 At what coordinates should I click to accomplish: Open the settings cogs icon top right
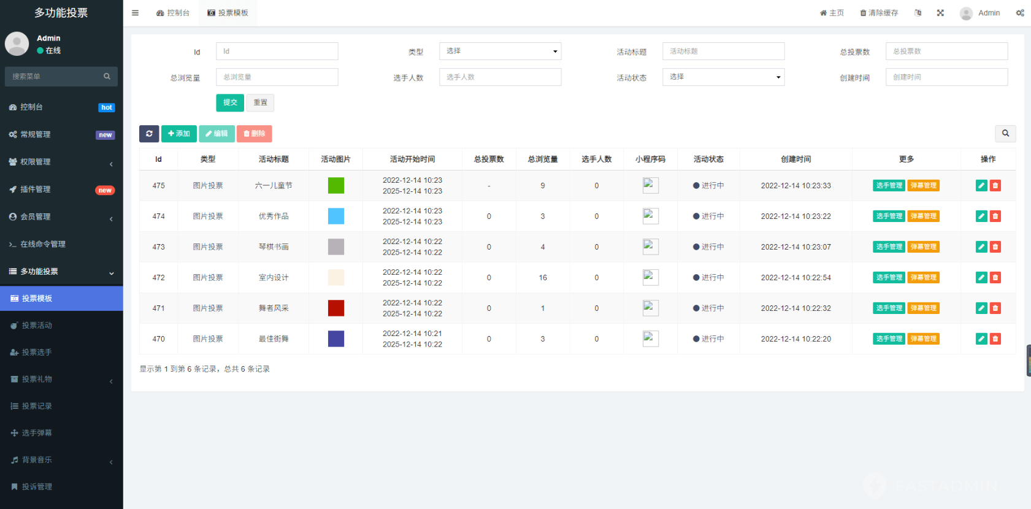coord(1020,13)
